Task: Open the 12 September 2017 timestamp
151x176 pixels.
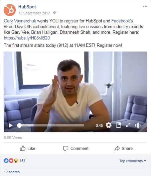Action: pos(34,13)
